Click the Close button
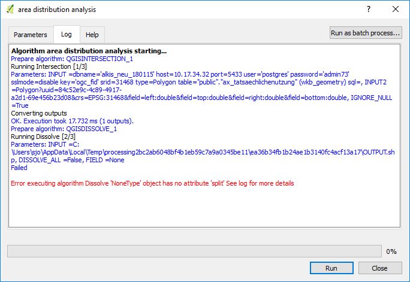 379,268
